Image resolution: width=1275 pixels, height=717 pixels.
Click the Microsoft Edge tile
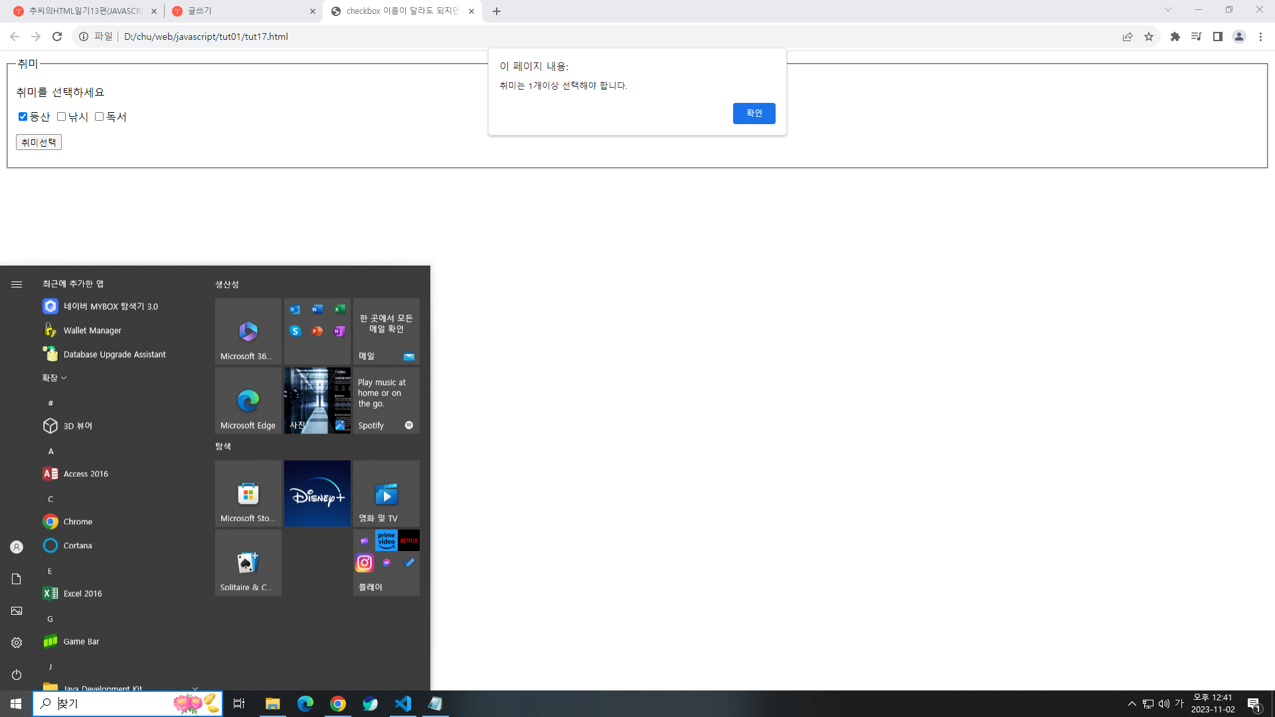248,400
